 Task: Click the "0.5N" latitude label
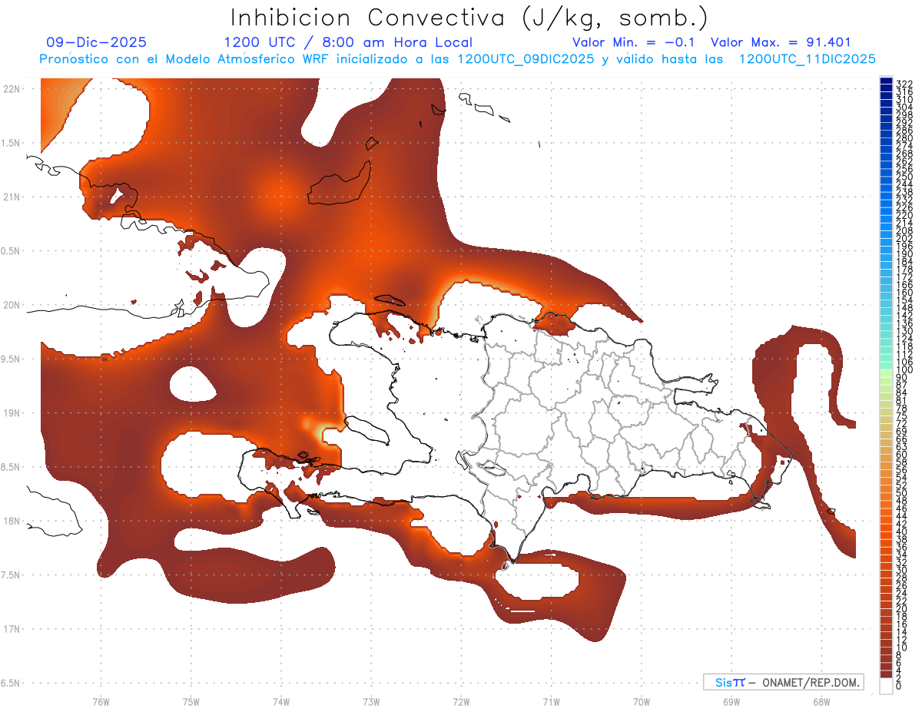12,251
